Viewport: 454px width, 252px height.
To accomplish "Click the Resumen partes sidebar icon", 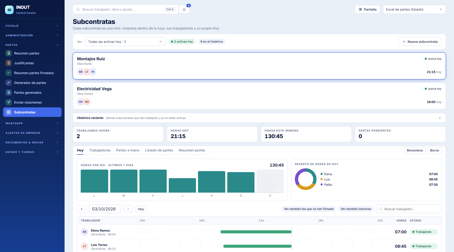I will (9, 53).
